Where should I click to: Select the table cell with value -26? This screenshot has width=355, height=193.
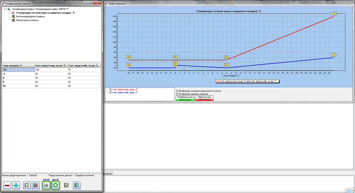(18, 70)
